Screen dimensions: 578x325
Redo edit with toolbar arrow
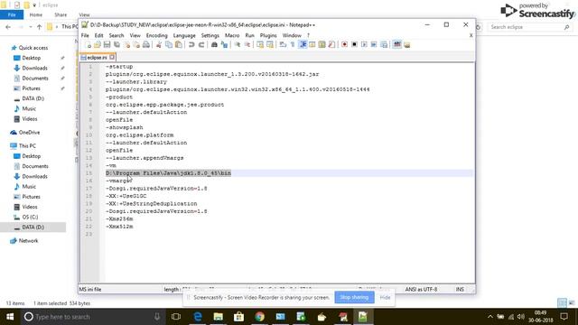(x=201, y=44)
